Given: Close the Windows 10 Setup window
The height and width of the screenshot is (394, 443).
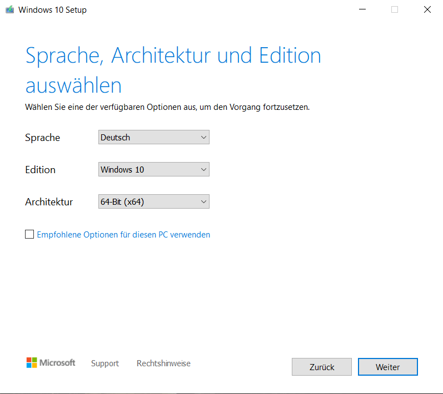Looking at the screenshot, I should [427, 9].
